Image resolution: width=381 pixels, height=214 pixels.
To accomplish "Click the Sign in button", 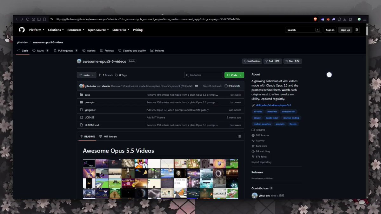I will point(330,30).
